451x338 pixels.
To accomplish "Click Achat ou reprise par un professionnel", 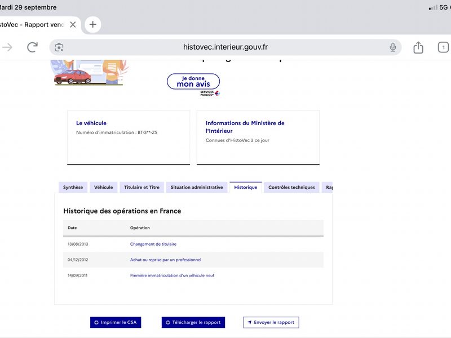I will [x=166, y=260].
